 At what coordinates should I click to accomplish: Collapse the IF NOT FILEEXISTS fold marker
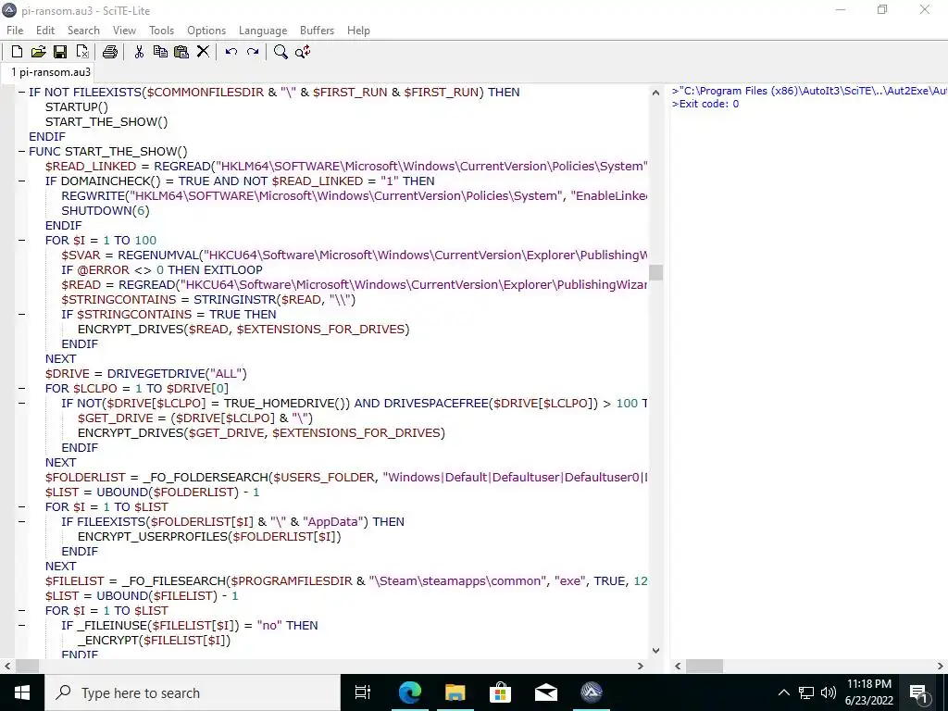point(22,92)
